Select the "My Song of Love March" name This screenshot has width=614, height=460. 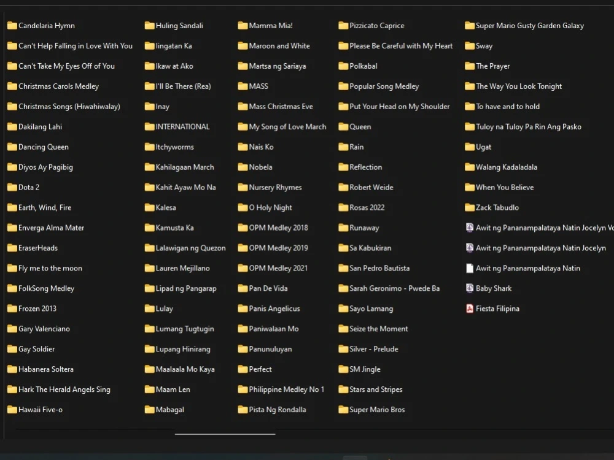tap(287, 126)
